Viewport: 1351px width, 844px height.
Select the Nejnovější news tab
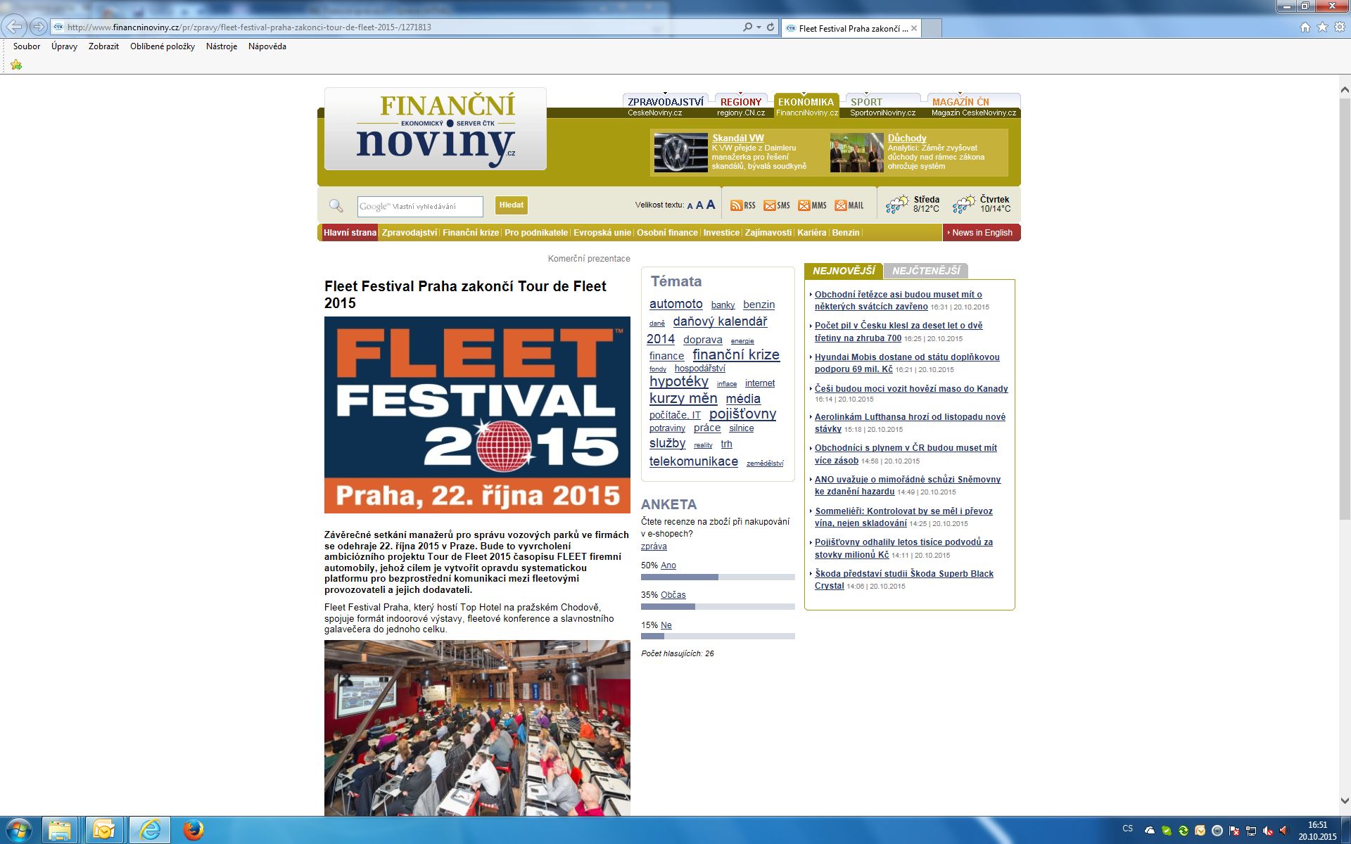pyautogui.click(x=844, y=271)
